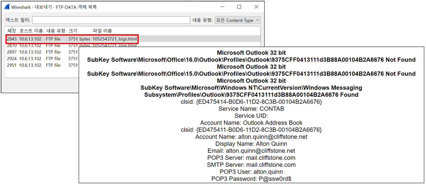The width and height of the screenshot is (426, 184).
Task: Sort by the 내용 유형 column header
Action: (x=56, y=31)
